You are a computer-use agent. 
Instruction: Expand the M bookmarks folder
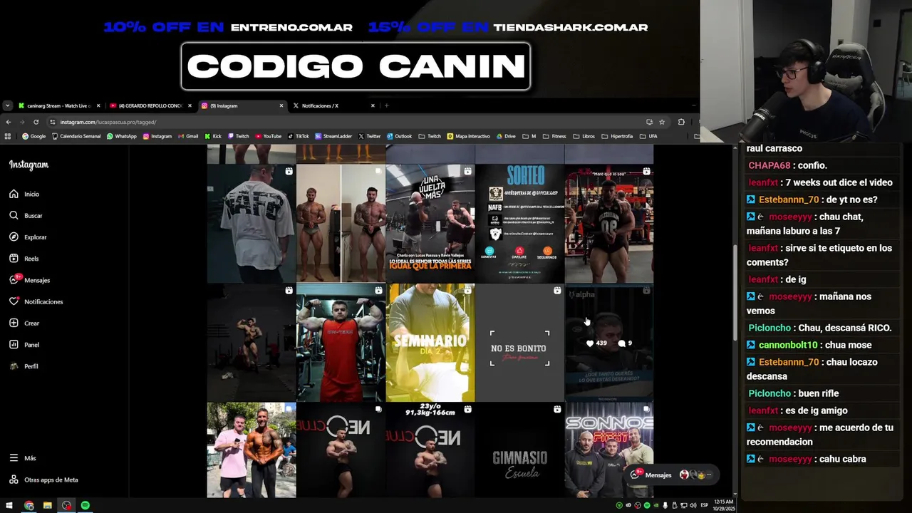coord(529,136)
